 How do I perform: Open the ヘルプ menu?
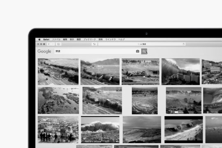[x=121, y=39]
